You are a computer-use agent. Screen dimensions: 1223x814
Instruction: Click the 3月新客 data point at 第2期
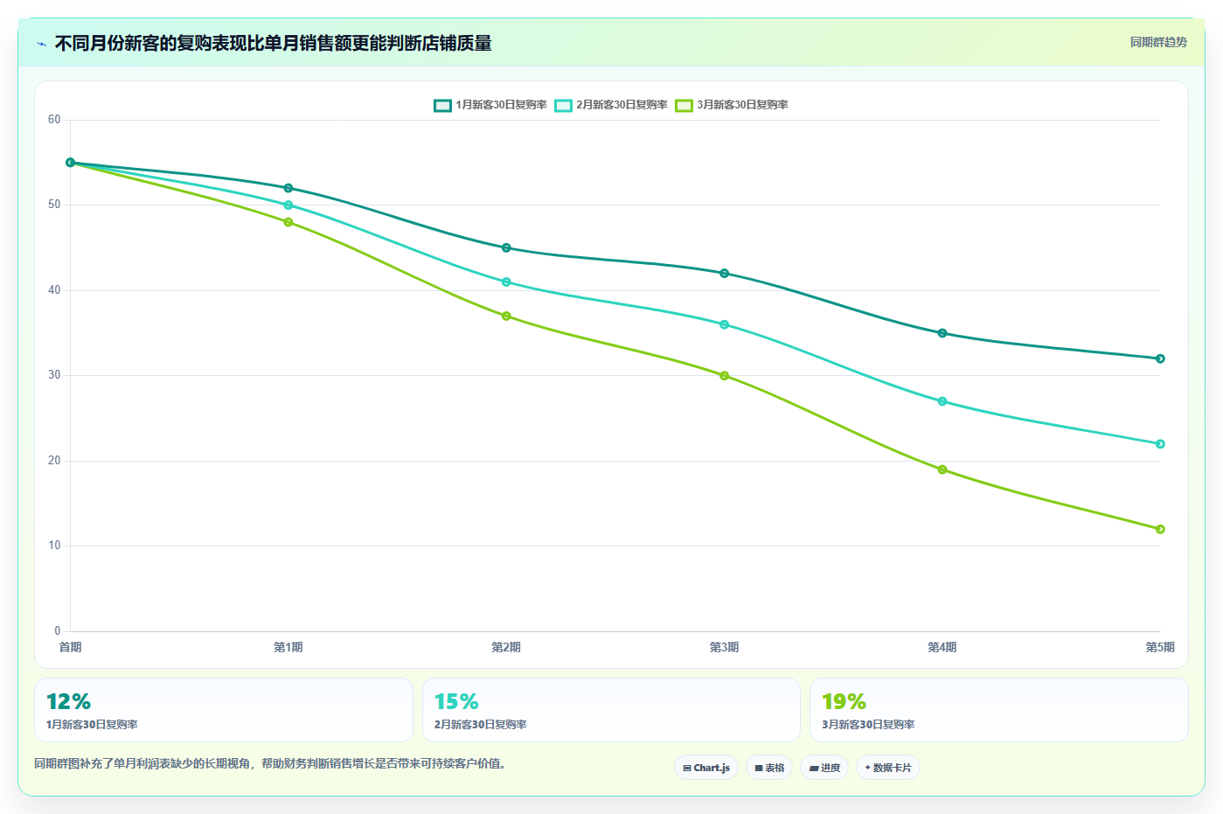[x=506, y=316]
